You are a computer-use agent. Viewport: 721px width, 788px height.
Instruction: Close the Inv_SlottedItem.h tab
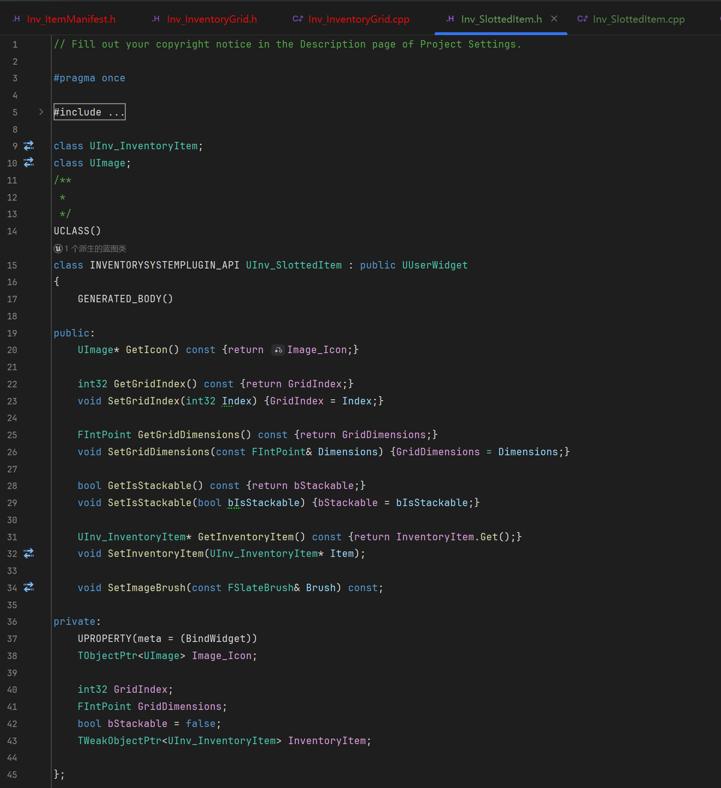click(554, 19)
